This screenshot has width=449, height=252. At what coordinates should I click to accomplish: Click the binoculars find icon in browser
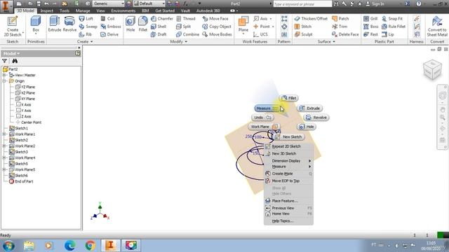pyautogui.click(x=15, y=61)
